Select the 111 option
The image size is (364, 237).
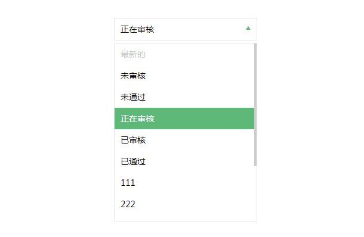(184, 183)
